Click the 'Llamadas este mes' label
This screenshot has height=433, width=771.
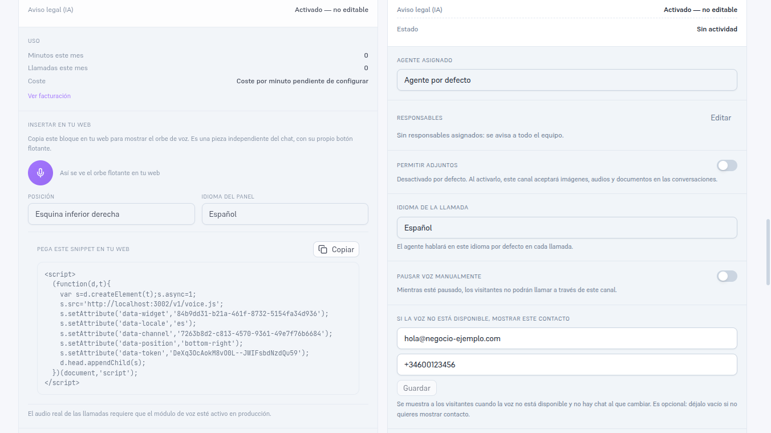58,68
